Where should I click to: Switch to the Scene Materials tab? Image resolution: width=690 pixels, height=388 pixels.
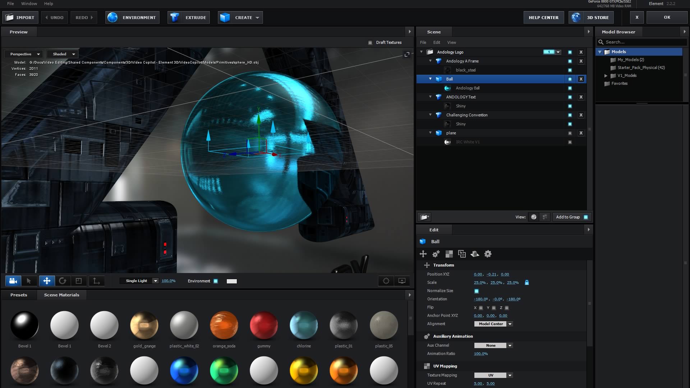61,295
